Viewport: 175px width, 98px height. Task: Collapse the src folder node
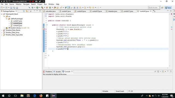[x=4, y=16]
